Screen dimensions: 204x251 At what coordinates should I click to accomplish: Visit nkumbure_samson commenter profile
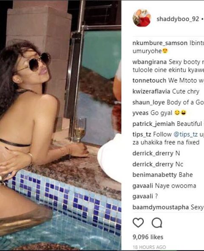[160, 43]
